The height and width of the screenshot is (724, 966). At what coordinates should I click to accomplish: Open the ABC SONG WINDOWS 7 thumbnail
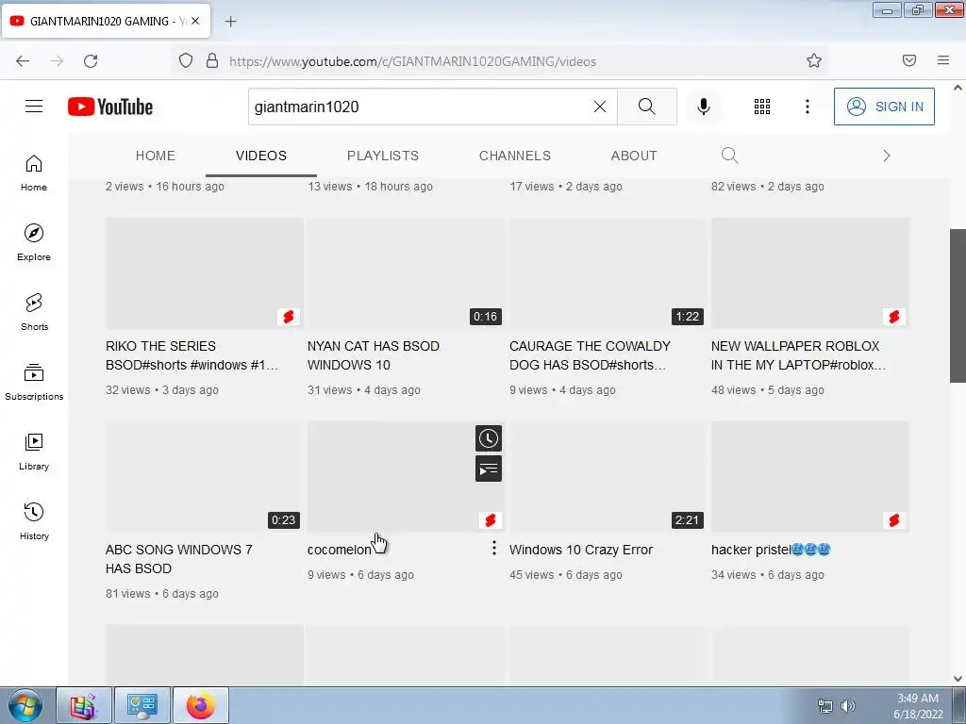204,476
